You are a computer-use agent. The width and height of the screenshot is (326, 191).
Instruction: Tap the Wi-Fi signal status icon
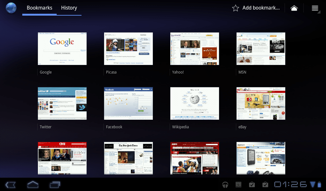pos(313,185)
